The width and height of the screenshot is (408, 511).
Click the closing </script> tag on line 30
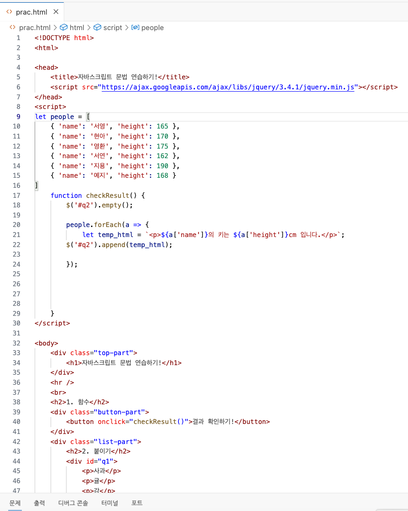tap(52, 323)
